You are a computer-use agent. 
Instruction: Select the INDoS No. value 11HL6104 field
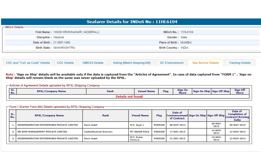point(187,32)
